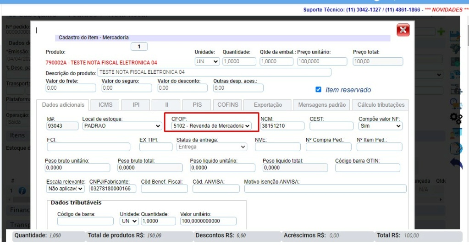Open the Cálculo tributações tab

[x=381, y=105]
